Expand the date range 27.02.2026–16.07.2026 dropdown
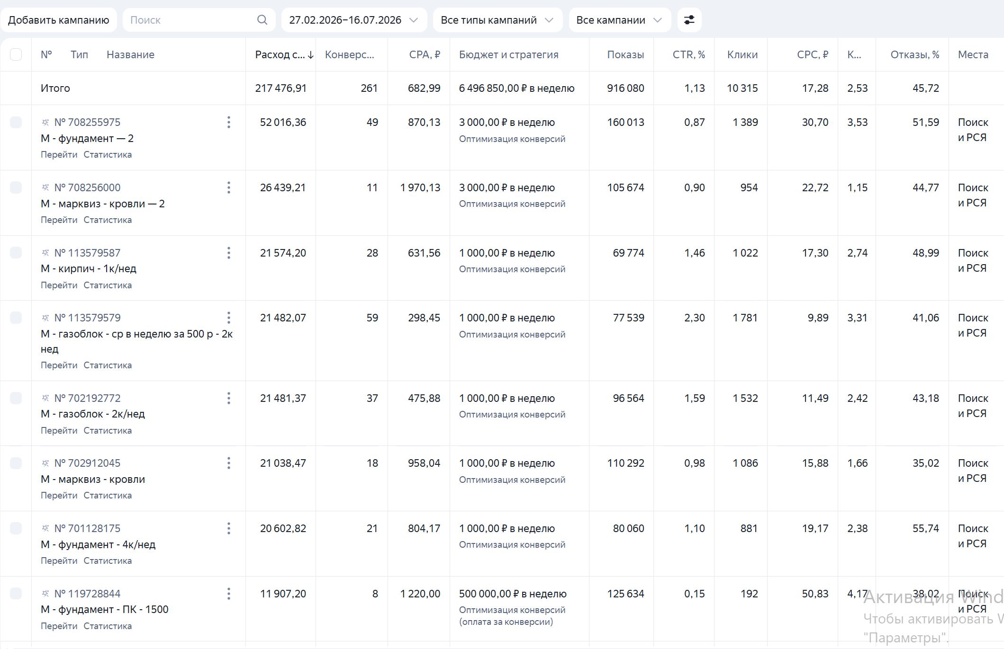 pos(354,20)
